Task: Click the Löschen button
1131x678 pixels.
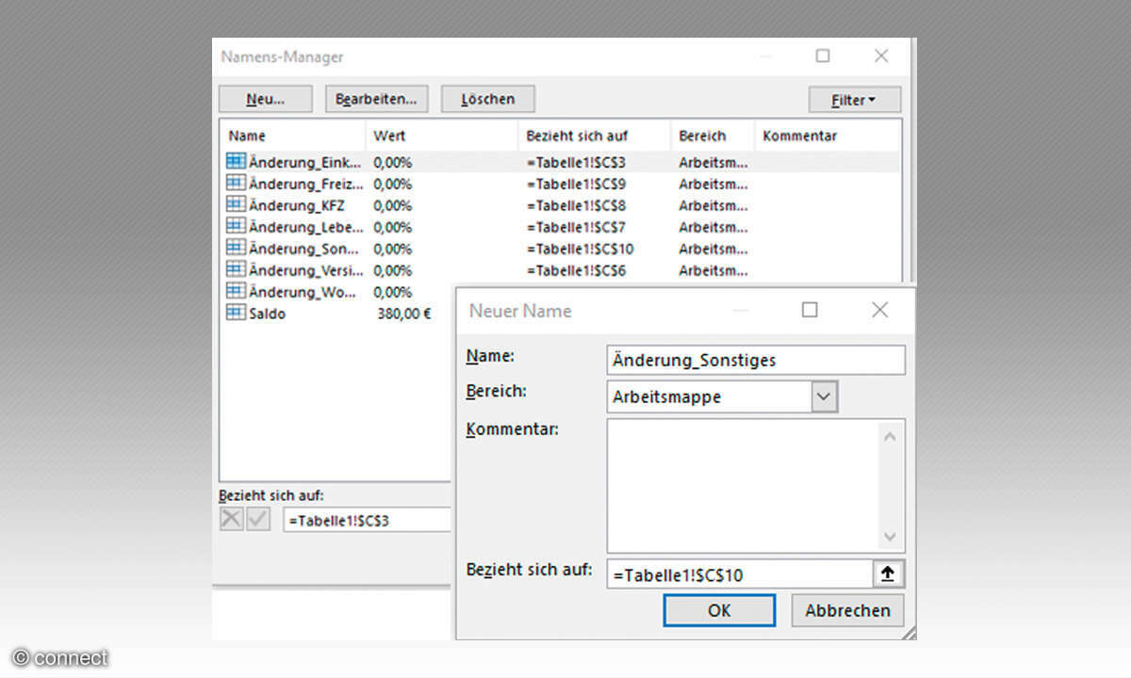Action: point(488,99)
